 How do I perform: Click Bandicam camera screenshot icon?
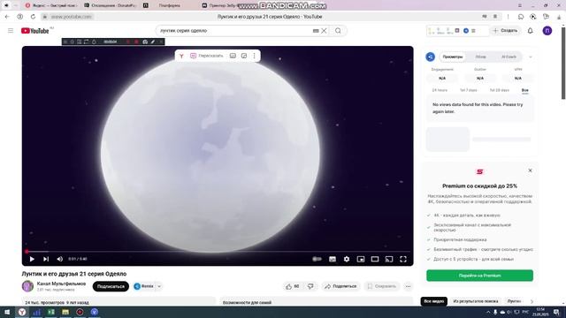point(145,42)
